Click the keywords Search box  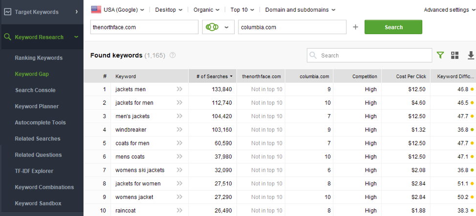coord(374,56)
